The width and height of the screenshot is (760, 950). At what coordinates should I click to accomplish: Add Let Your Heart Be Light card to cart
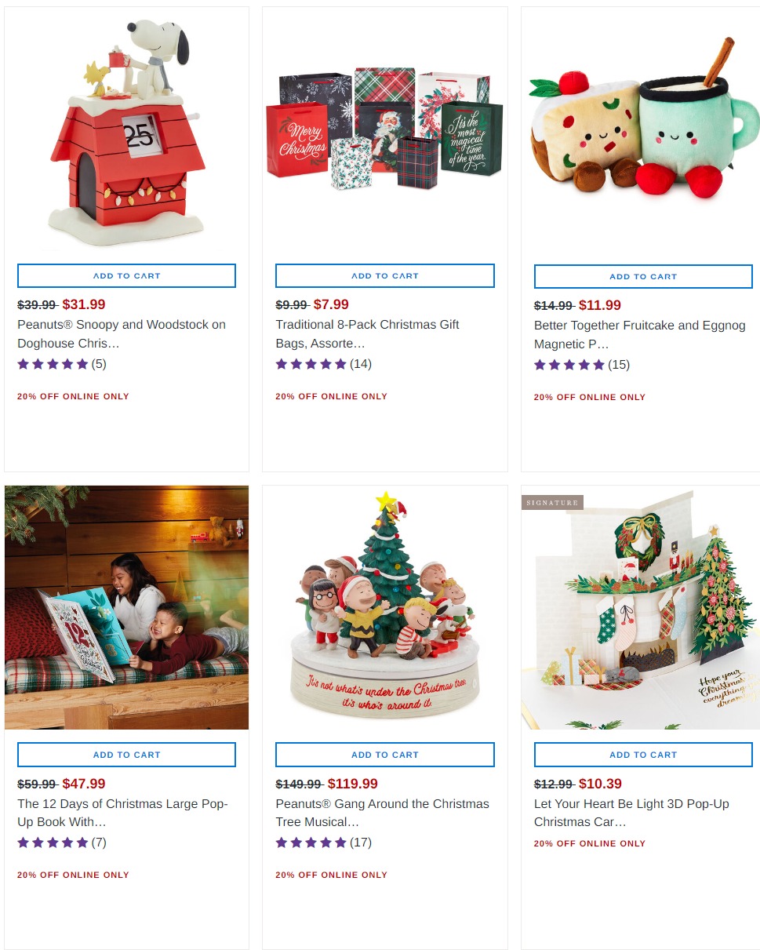coord(643,755)
